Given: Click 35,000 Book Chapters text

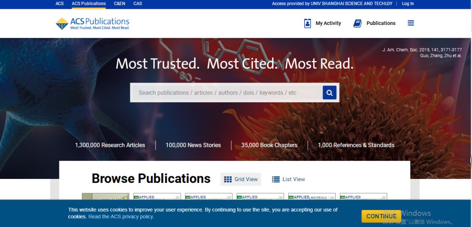Looking at the screenshot, I should click(269, 145).
